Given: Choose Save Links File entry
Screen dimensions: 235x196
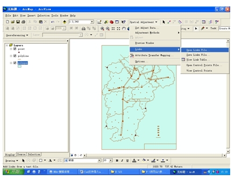Looking at the screenshot, I should tap(205, 55).
